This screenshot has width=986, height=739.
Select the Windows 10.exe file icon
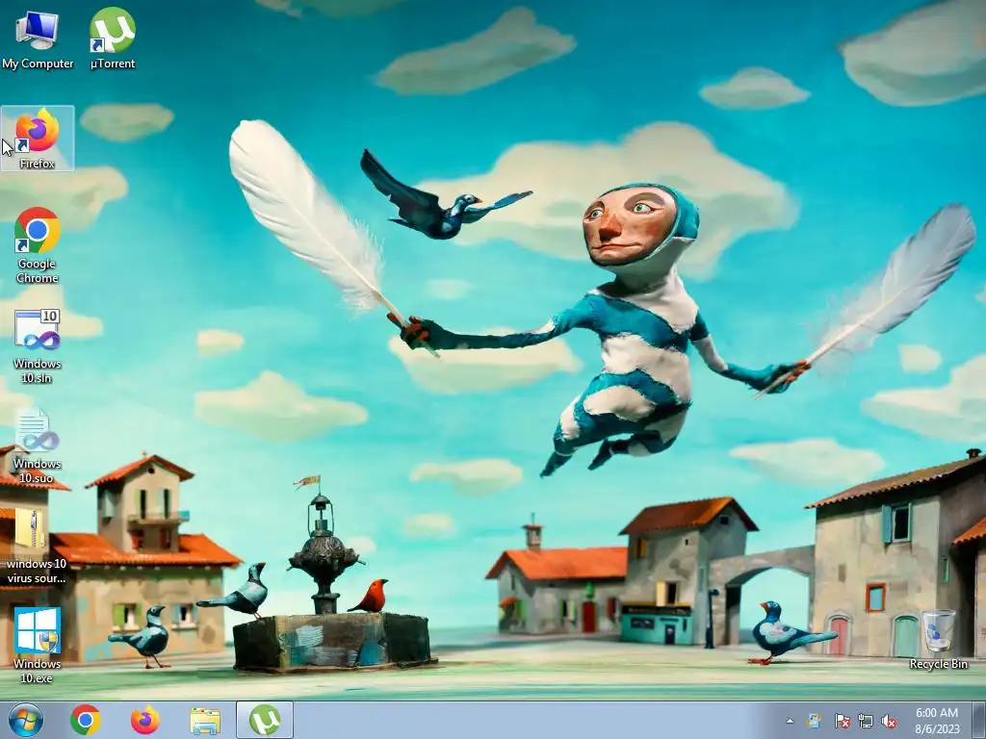(x=38, y=646)
